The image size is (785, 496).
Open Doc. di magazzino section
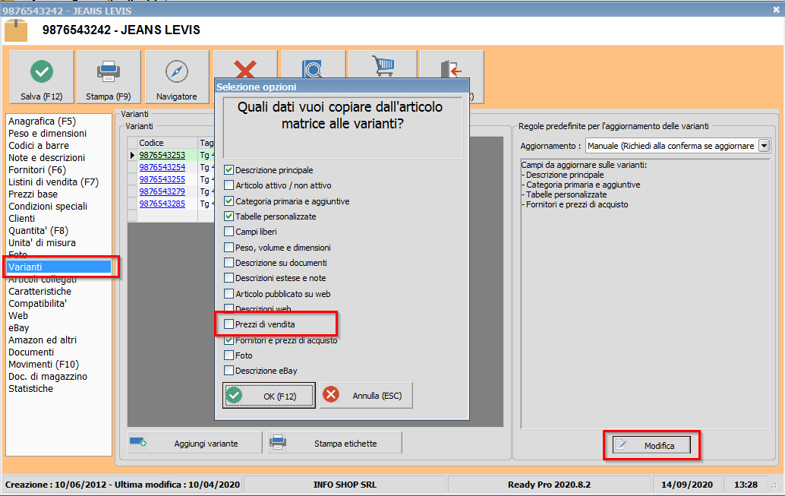coord(48,376)
